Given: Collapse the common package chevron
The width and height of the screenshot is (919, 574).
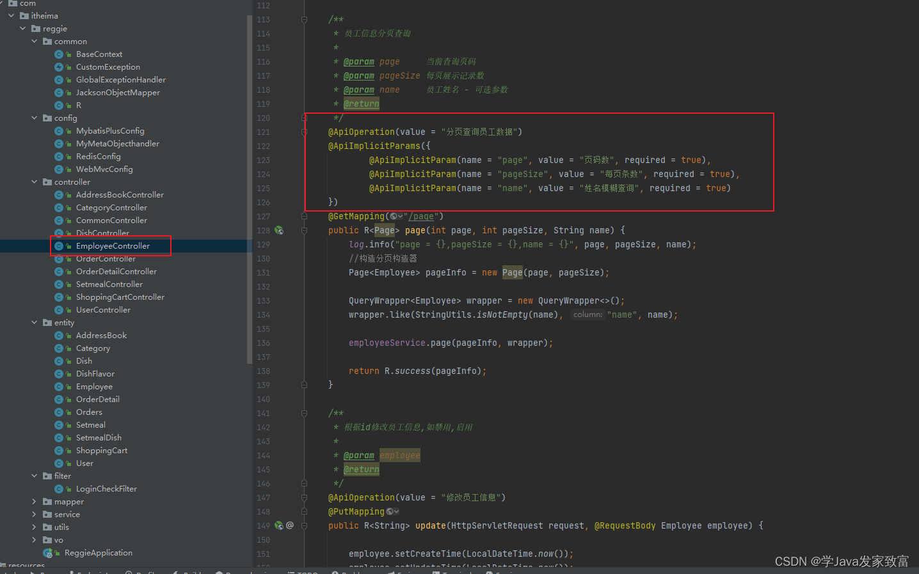Looking at the screenshot, I should coord(35,42).
